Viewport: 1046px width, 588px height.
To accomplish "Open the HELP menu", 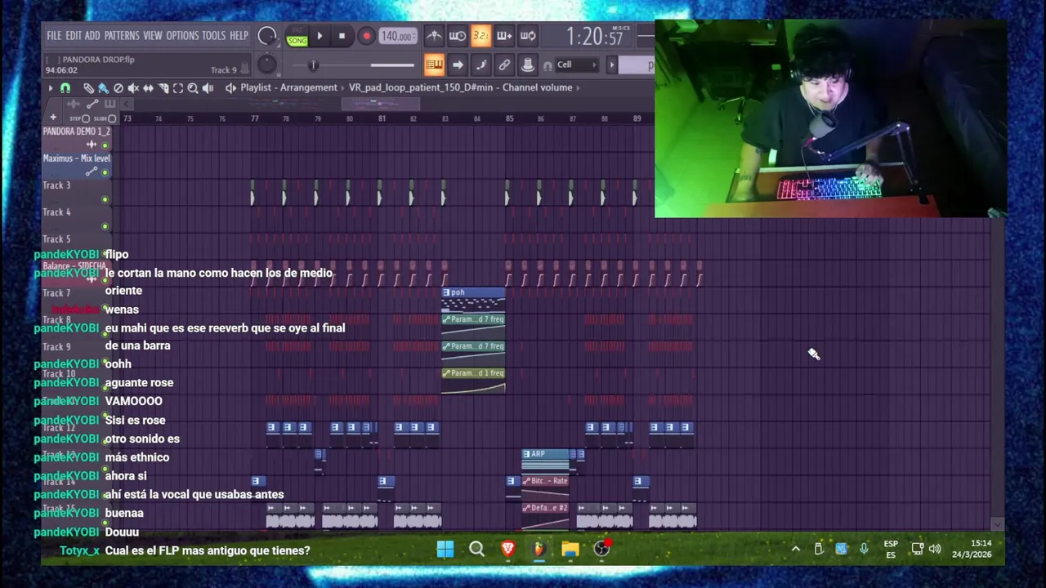I will pos(239,36).
